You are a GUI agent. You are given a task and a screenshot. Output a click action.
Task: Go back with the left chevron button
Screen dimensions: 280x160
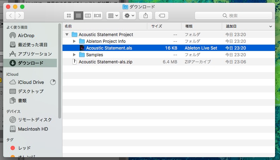[x=10, y=16]
